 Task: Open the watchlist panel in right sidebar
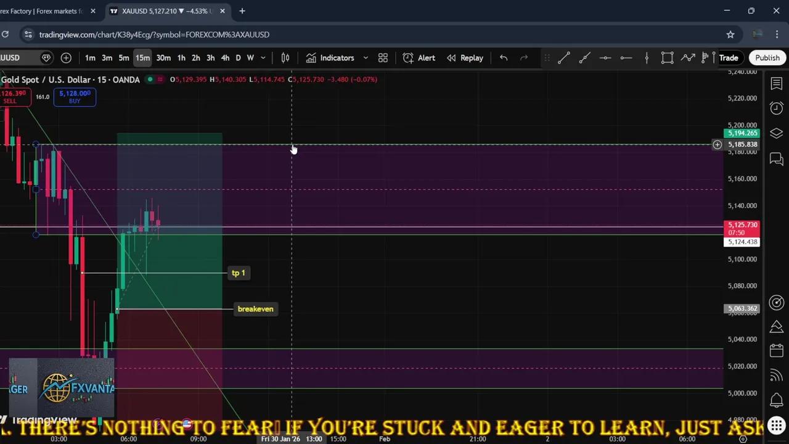click(x=776, y=83)
